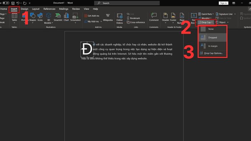
Task: Click the Signature Line button
Action: coord(224,14)
